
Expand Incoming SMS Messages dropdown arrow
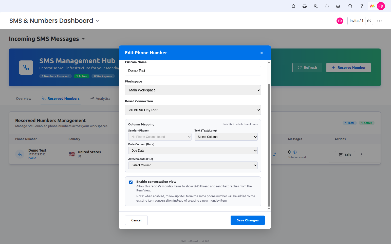click(83, 39)
